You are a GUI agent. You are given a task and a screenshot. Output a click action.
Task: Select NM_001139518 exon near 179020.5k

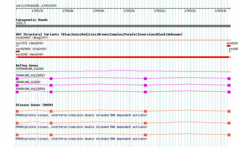pyautogui.click(x=145, y=92)
